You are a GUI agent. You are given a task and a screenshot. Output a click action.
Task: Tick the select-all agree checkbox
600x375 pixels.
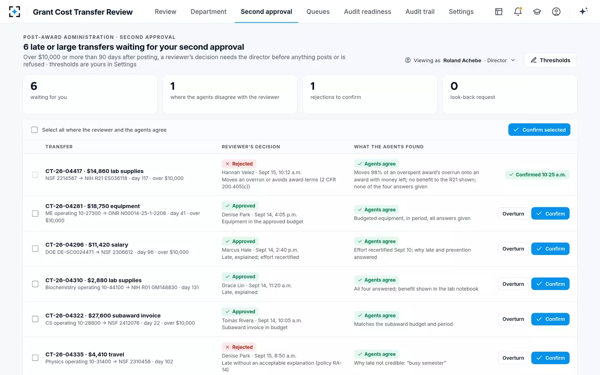[35, 130]
